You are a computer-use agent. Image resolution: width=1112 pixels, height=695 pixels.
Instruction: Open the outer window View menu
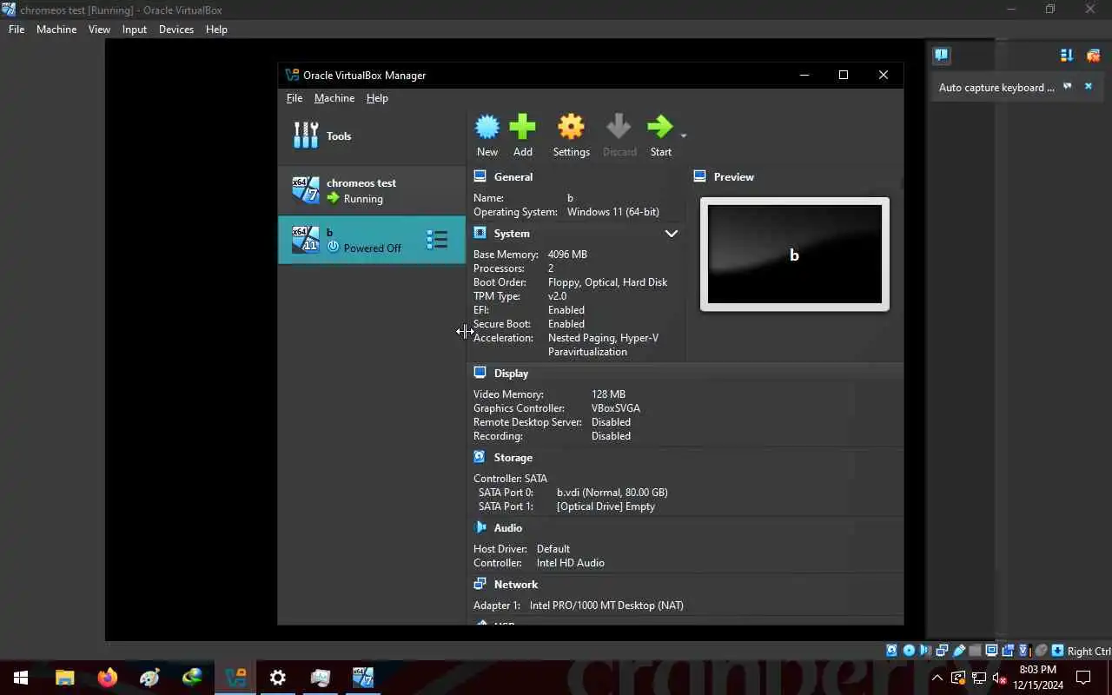[99, 29]
